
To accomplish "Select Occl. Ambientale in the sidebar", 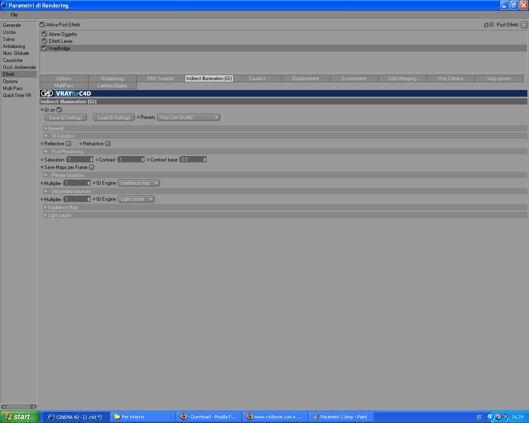I will coord(19,67).
